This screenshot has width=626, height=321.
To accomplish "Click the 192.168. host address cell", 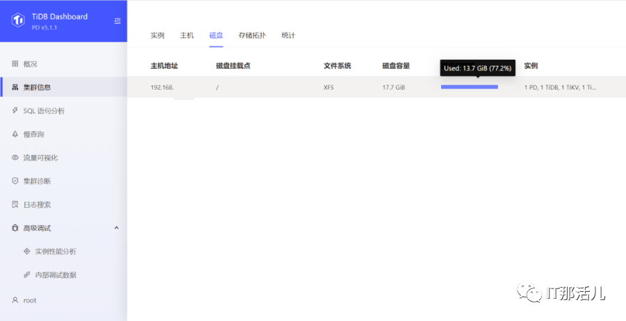I will (162, 88).
